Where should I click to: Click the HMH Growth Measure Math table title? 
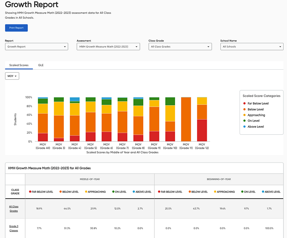[x=49, y=168]
